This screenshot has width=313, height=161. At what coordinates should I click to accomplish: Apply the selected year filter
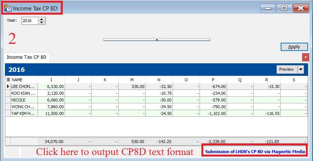294,47
